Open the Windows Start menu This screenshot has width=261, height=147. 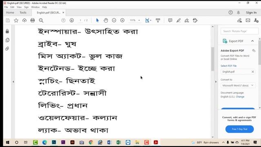(x=7, y=143)
